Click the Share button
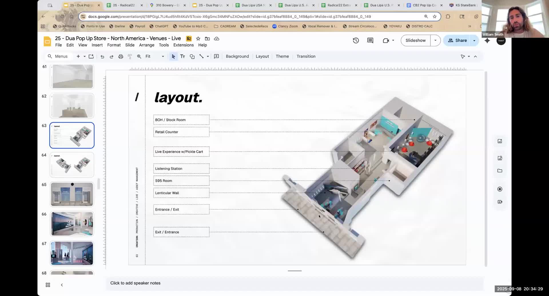549x296 pixels. pyautogui.click(x=457, y=40)
